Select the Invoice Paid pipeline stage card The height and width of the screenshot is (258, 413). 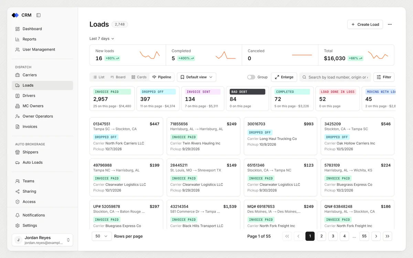tap(112, 98)
